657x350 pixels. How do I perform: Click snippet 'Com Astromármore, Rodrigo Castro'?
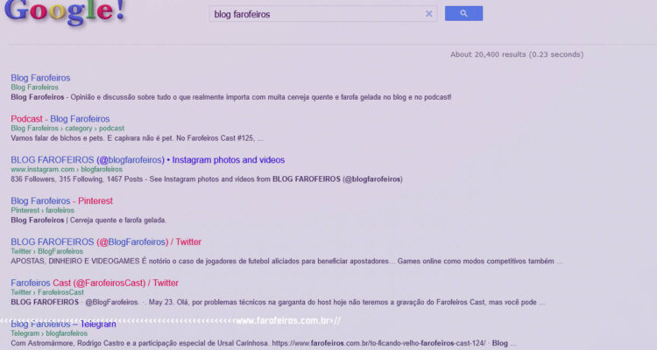tap(264, 343)
